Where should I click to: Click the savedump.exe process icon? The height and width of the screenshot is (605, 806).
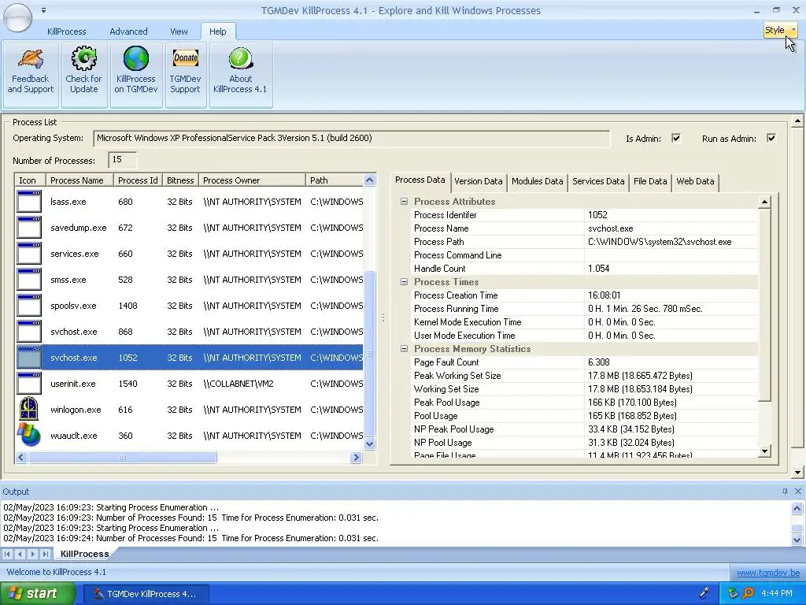pyautogui.click(x=29, y=228)
